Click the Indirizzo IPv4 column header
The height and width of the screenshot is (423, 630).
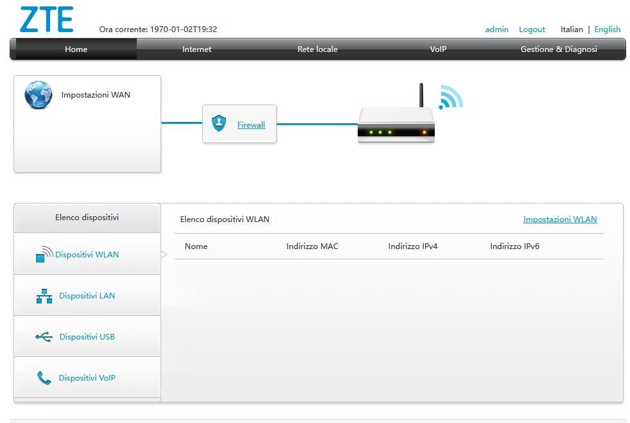pos(413,246)
